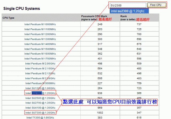Select CPU Mark value 498

click(100, 64)
